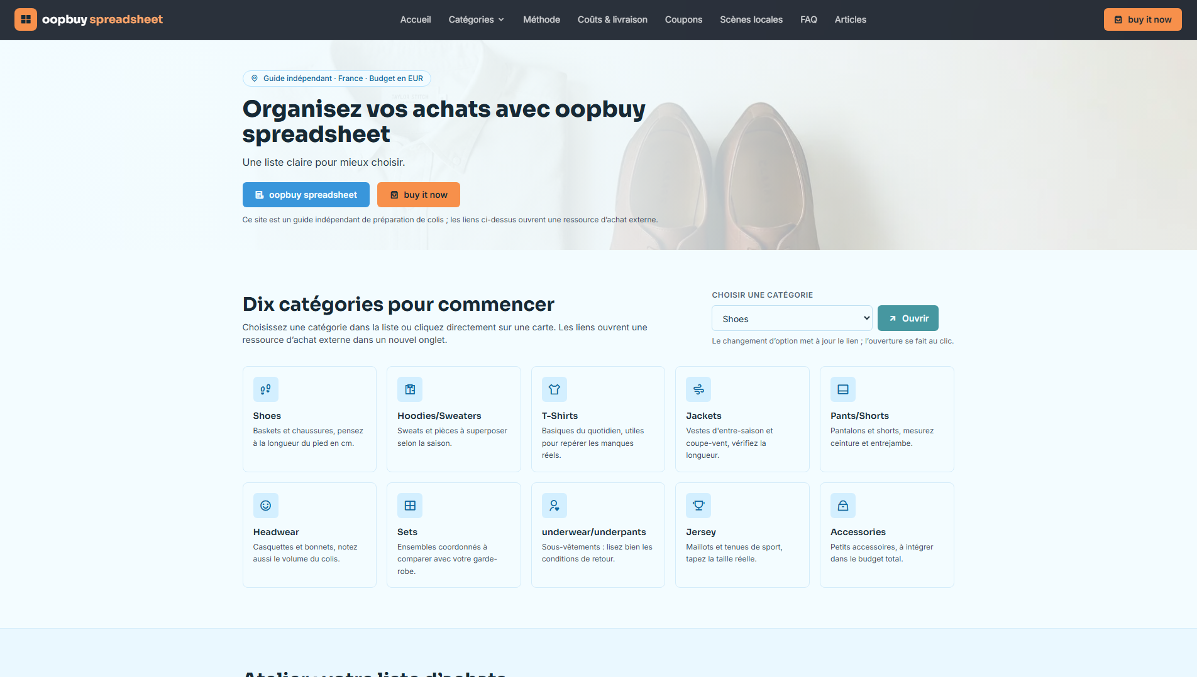Screen dimensions: 1197x677
Task: Open the underwear/underpants card title
Action: [594, 532]
